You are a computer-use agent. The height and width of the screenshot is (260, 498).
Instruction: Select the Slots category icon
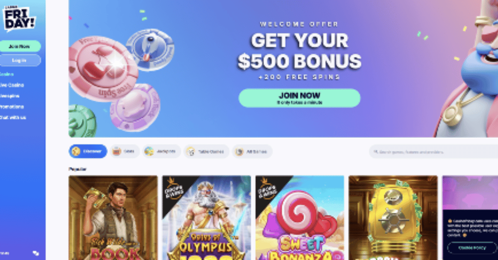117,152
